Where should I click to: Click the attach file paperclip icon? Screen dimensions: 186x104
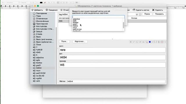point(159,42)
